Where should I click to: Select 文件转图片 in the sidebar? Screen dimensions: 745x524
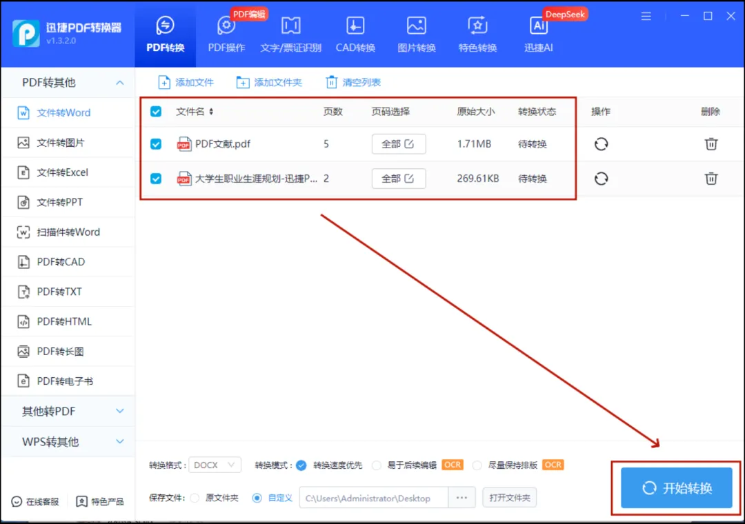pyautogui.click(x=69, y=143)
